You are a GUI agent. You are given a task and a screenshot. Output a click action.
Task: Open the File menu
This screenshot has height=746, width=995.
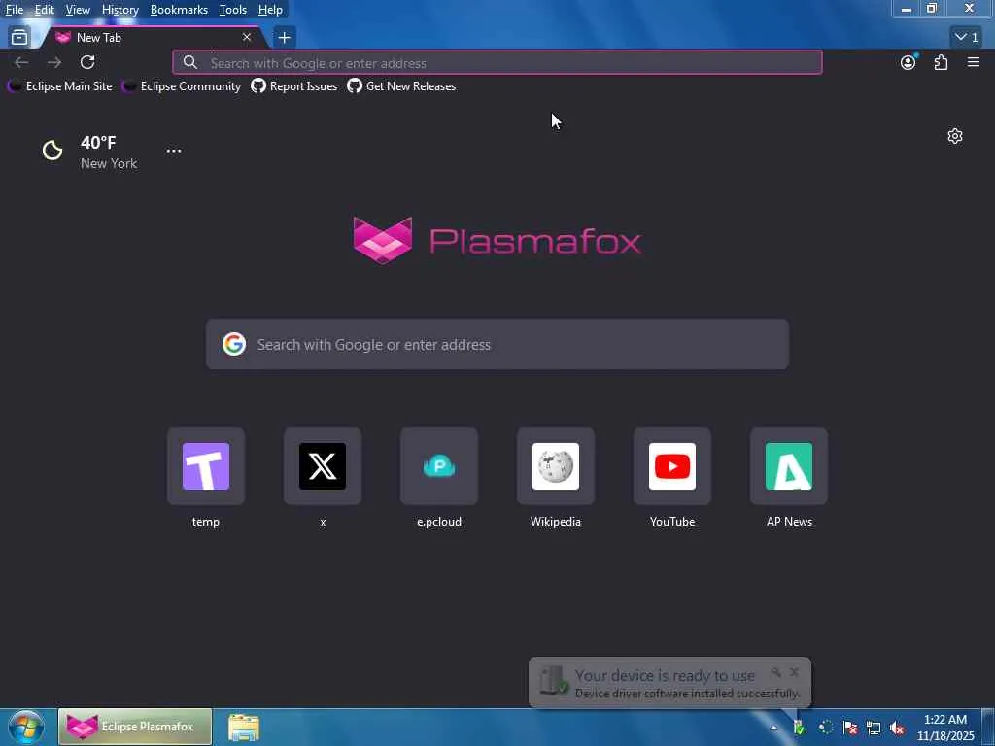15,10
